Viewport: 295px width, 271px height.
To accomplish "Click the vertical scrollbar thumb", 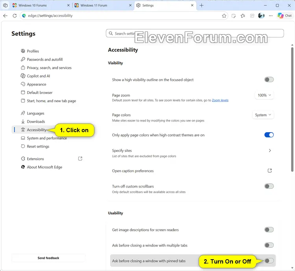I will pyautogui.click(x=292, y=109).
